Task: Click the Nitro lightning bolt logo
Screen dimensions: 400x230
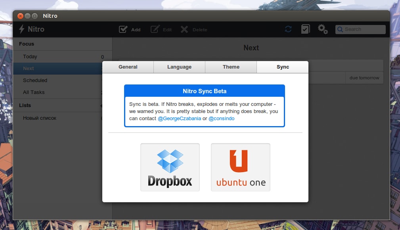Action: 22,29
